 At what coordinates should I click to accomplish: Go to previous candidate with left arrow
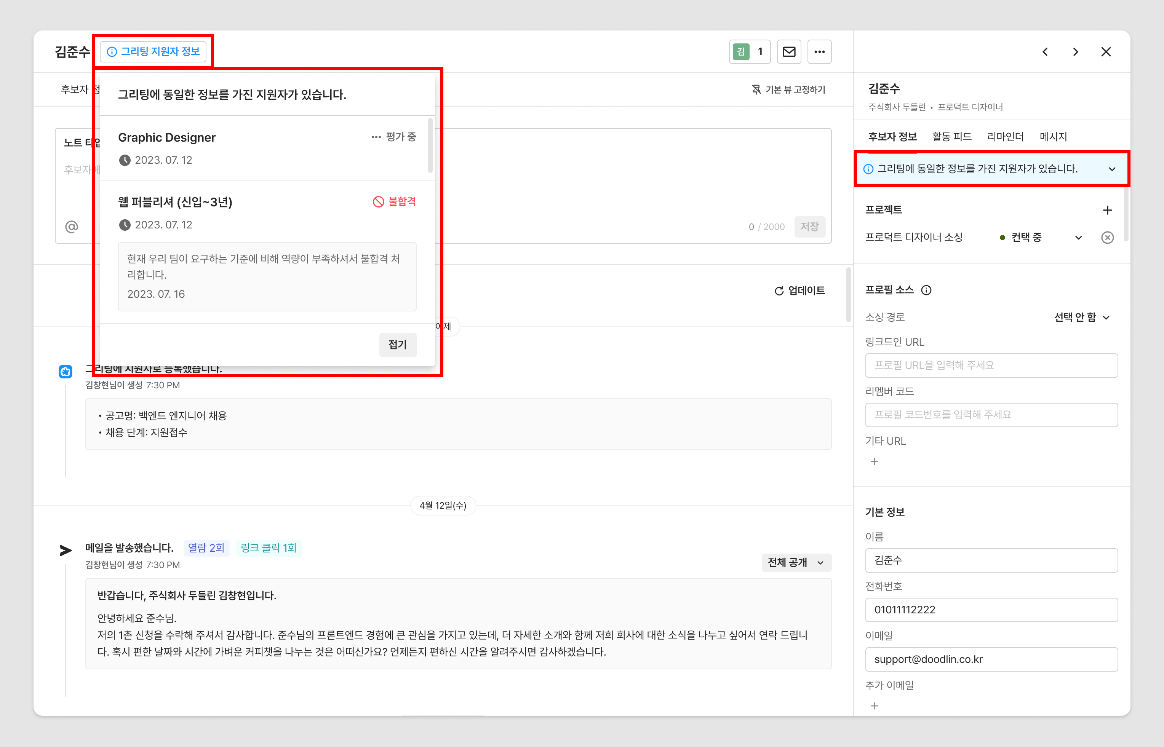click(x=1045, y=52)
